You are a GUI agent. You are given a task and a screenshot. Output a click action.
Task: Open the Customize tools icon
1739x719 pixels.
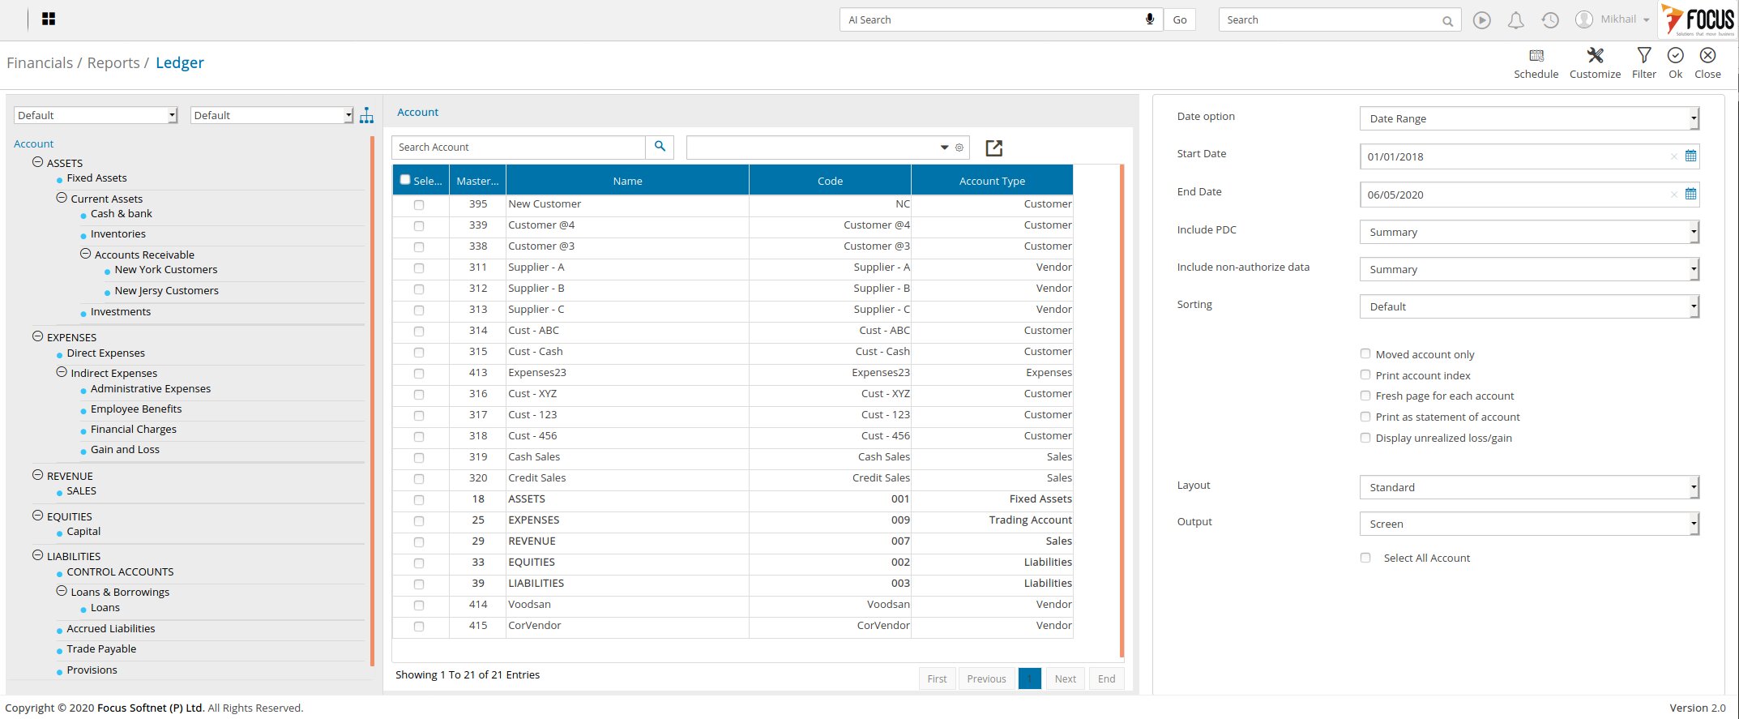1595,56
